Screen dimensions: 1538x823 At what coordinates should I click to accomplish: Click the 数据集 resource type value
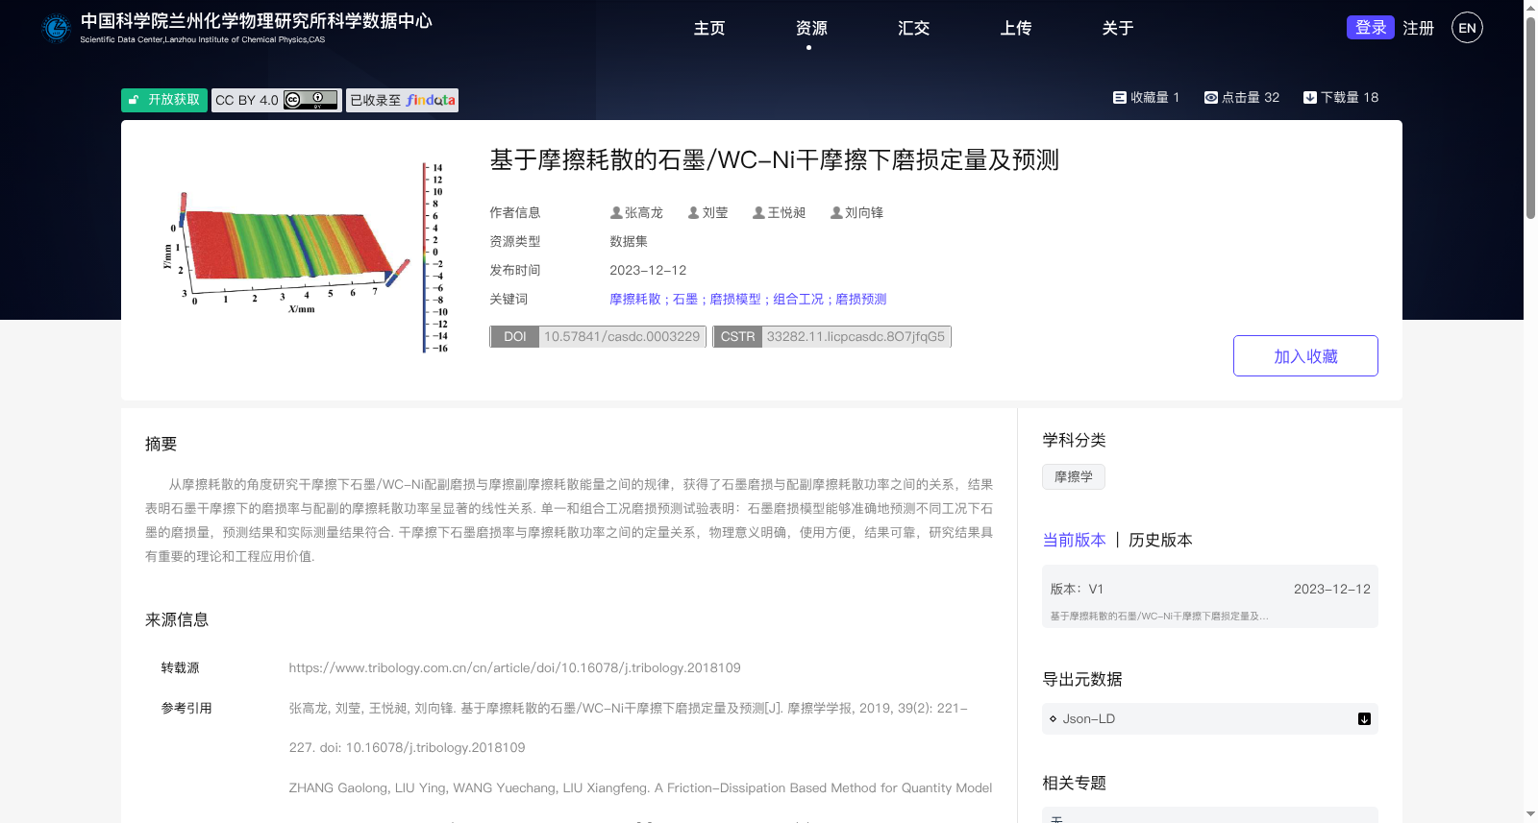(x=629, y=241)
